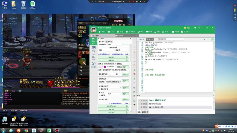
Task: Select the 标记 radio button
Action: click(x=99, y=93)
